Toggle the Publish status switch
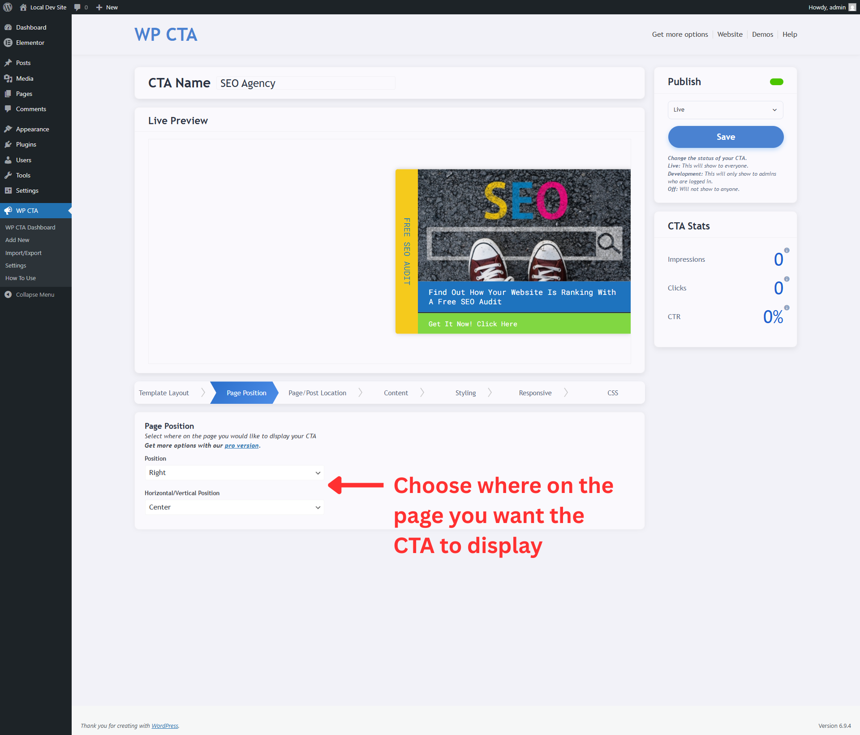Screen dimensions: 860x735 coord(777,82)
